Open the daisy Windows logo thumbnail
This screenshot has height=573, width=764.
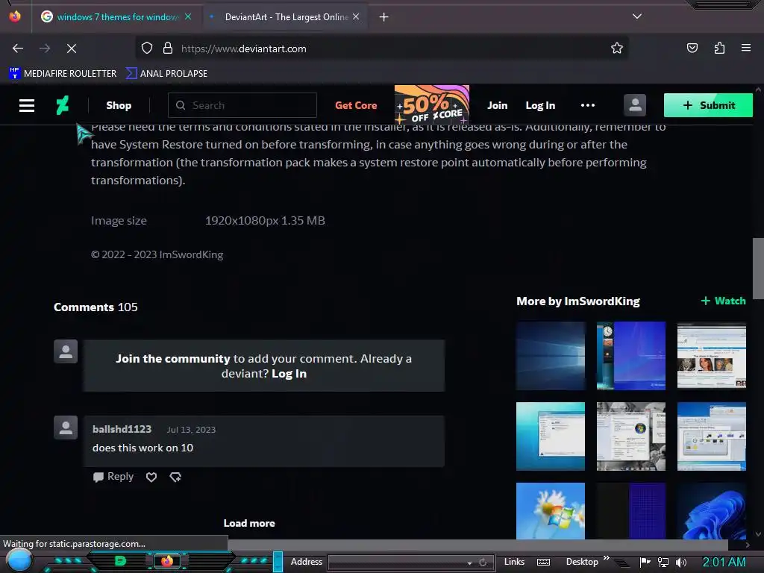(551, 511)
